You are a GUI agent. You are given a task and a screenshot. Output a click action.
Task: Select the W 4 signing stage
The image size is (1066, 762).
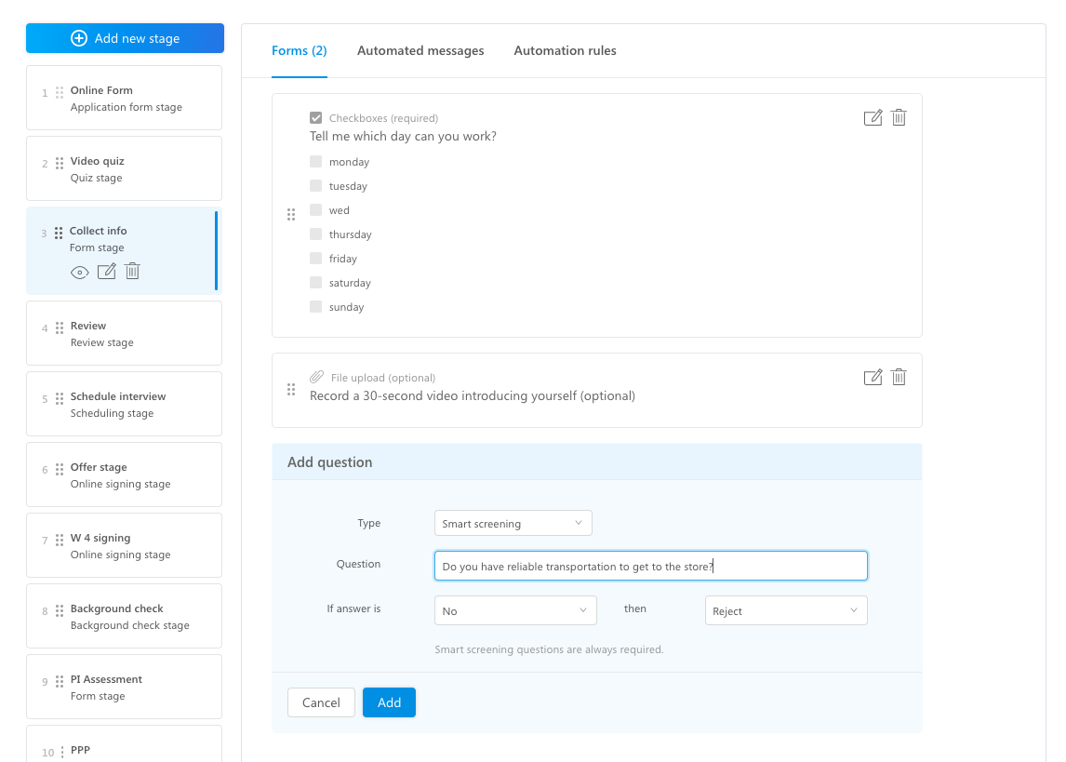click(x=125, y=545)
